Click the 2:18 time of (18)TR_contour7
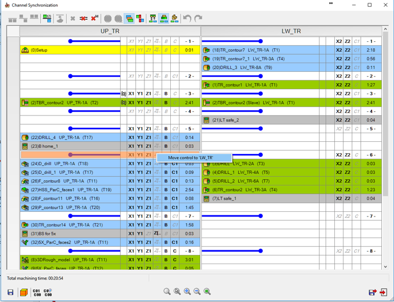The image size is (394, 302). pyautogui.click(x=371, y=50)
